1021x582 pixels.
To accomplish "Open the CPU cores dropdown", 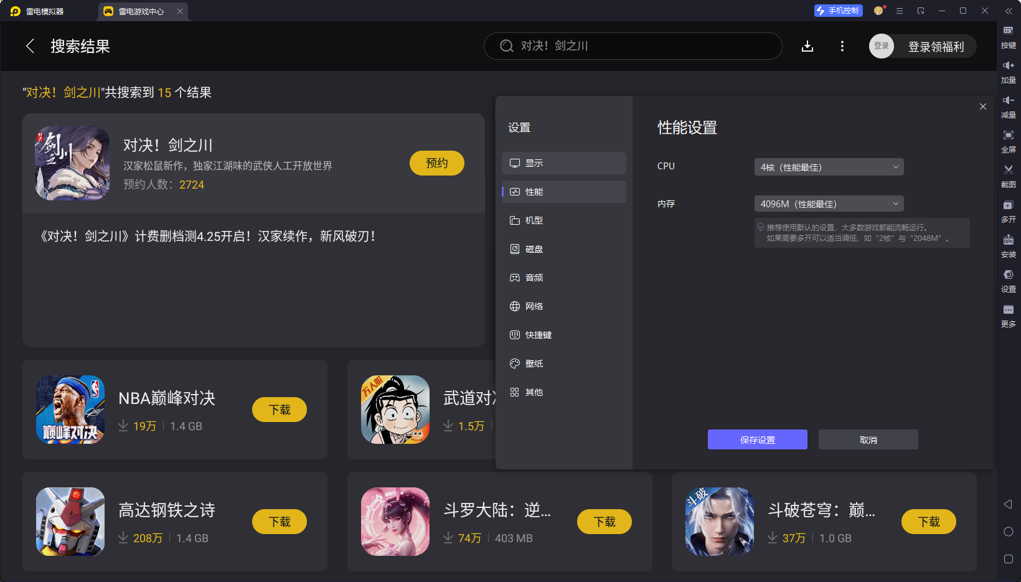I will [x=829, y=167].
